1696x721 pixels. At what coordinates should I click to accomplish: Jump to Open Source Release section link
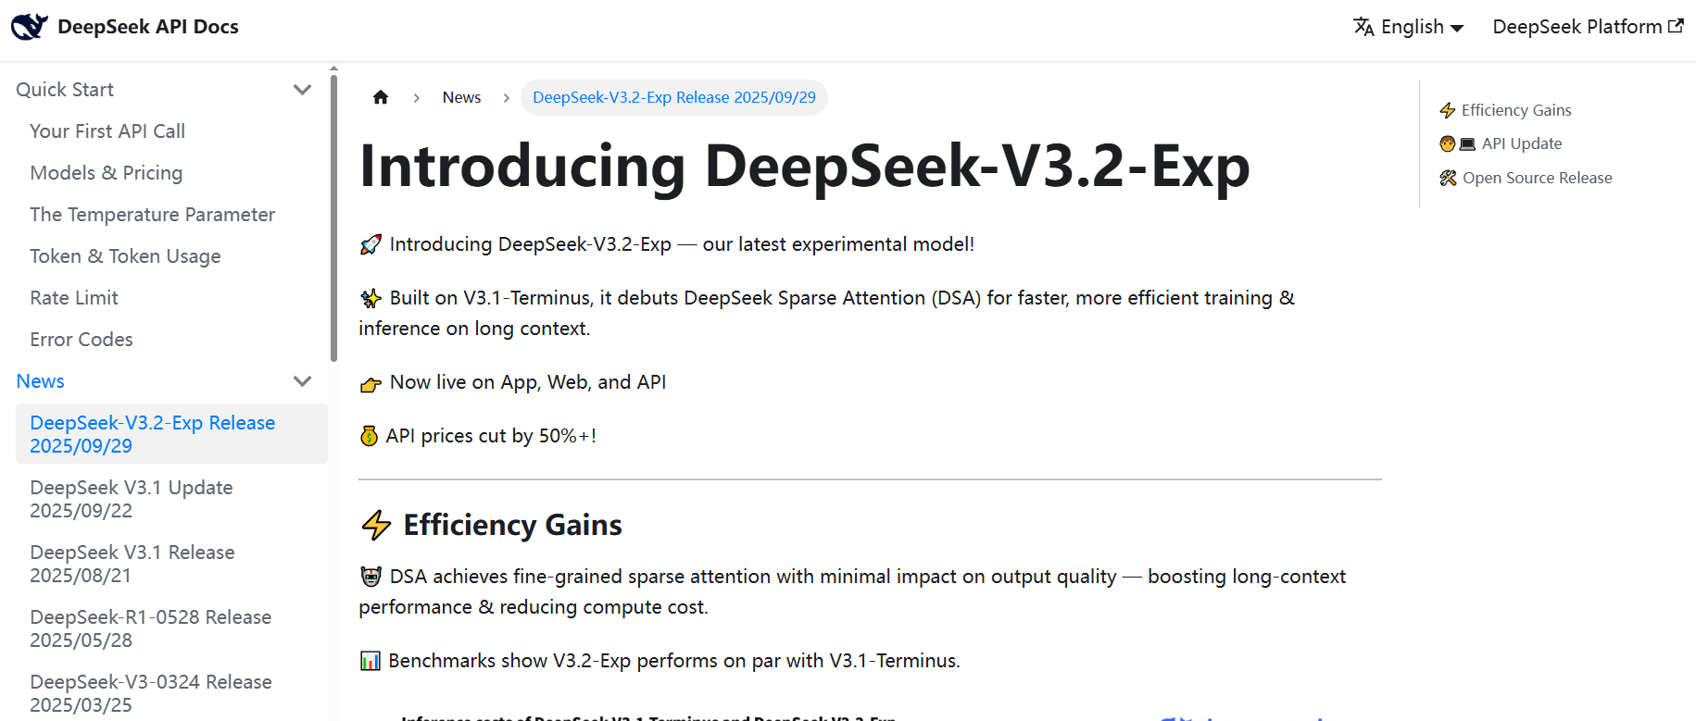[1537, 178]
